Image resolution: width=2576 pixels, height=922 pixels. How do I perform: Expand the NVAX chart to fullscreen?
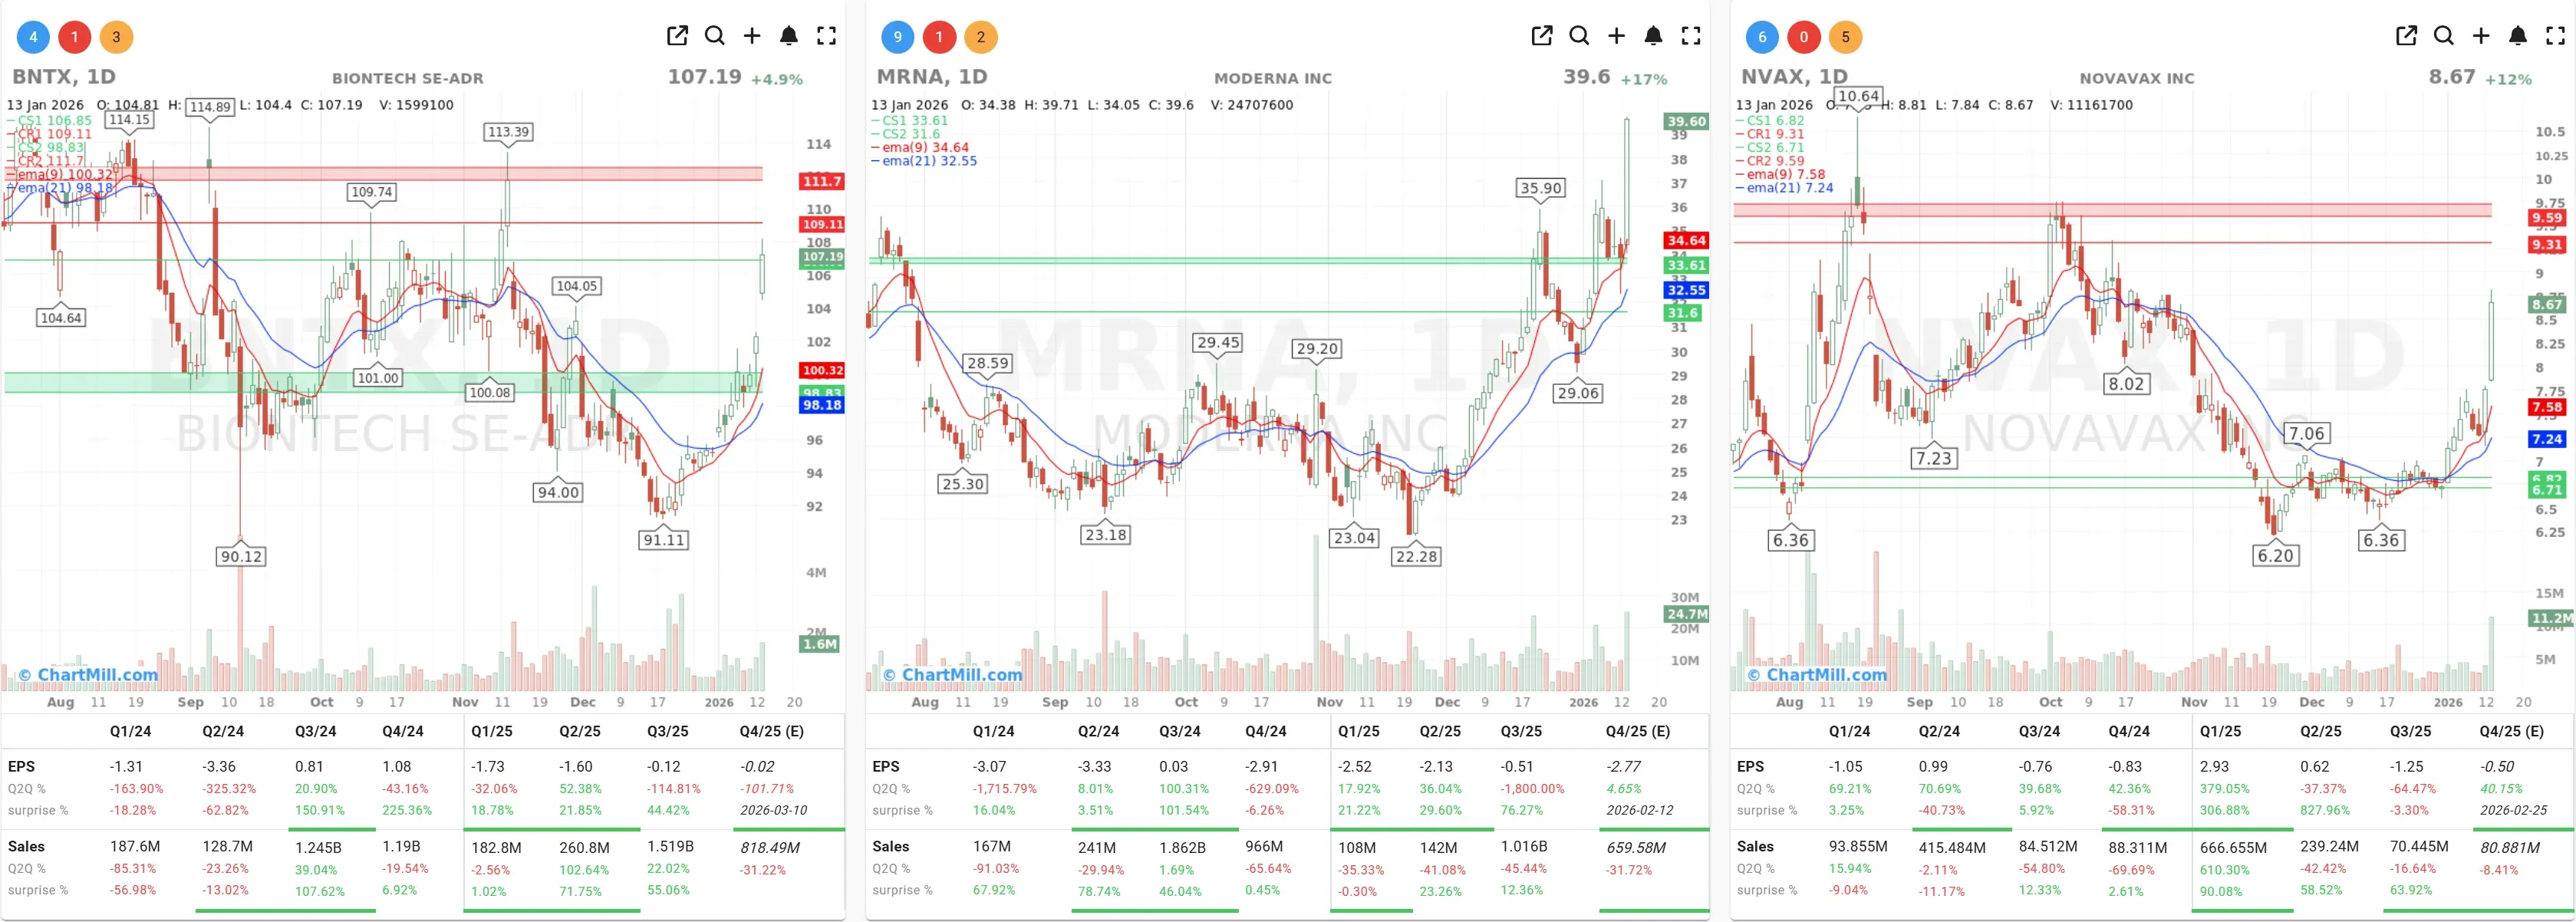point(2556,35)
